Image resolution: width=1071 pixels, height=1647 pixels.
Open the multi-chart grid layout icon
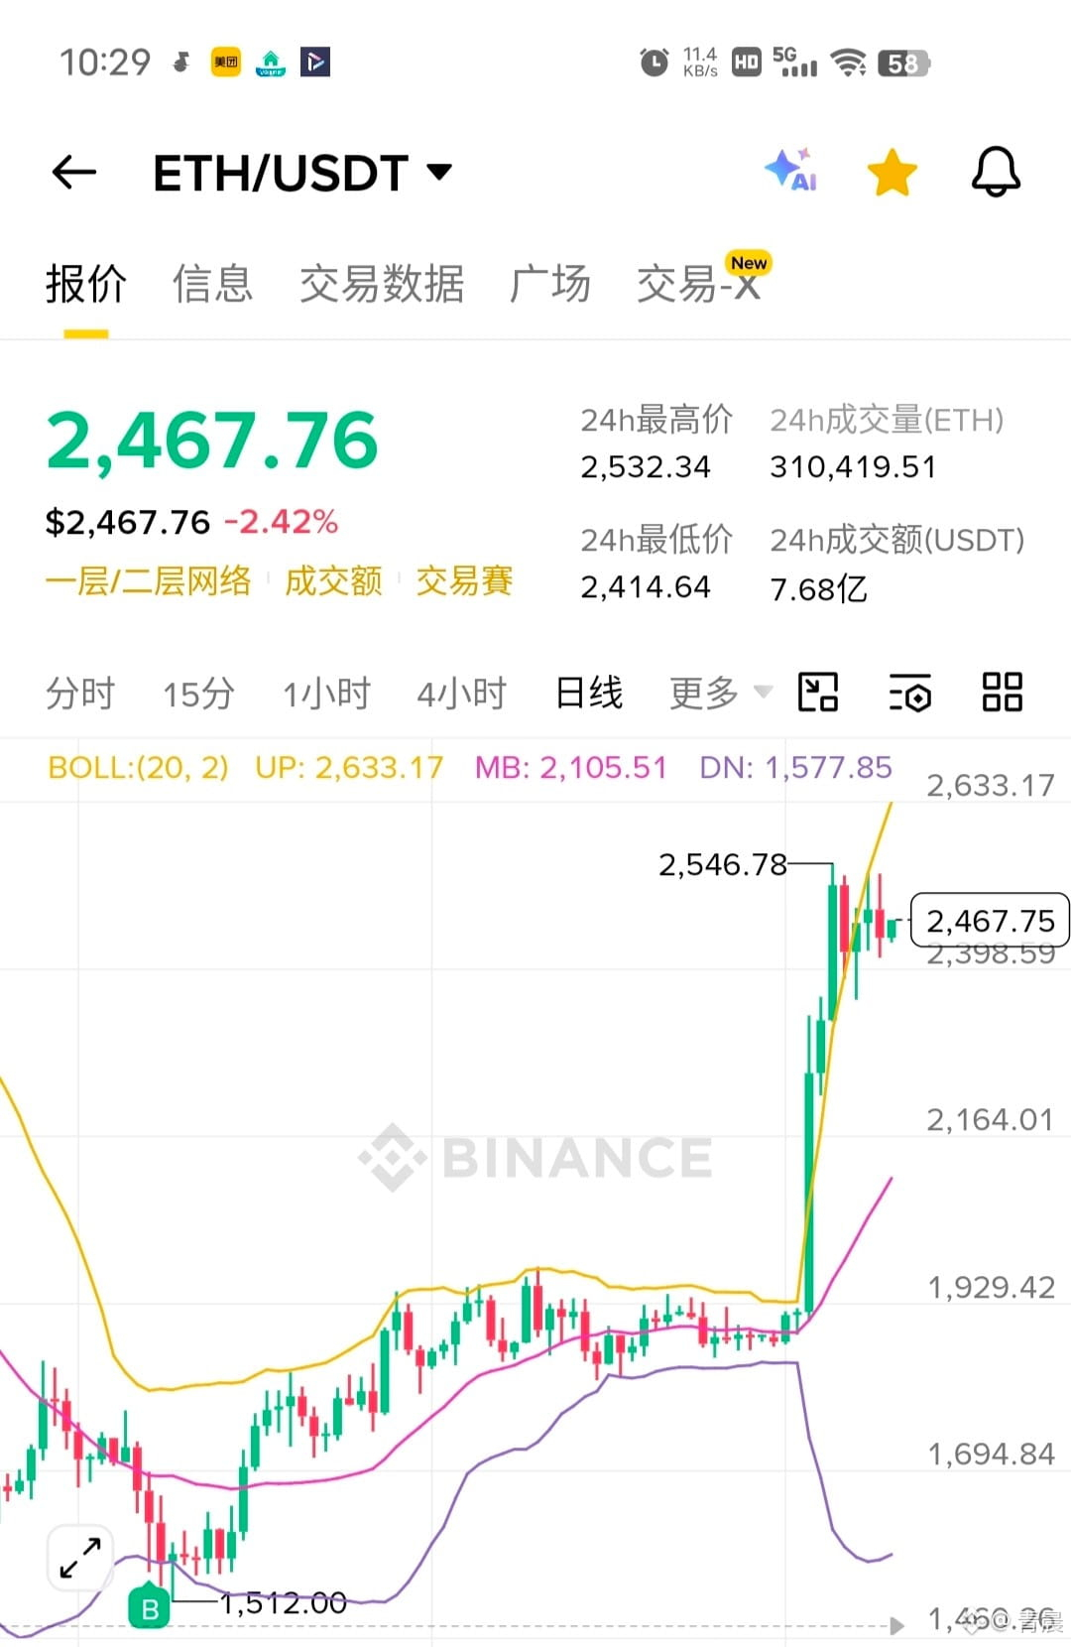pos(1002,692)
